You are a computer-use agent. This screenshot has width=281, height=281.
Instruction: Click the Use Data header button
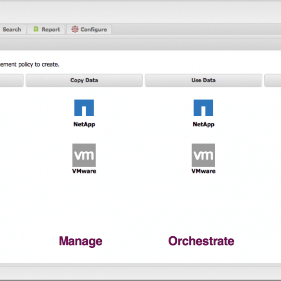click(x=203, y=80)
